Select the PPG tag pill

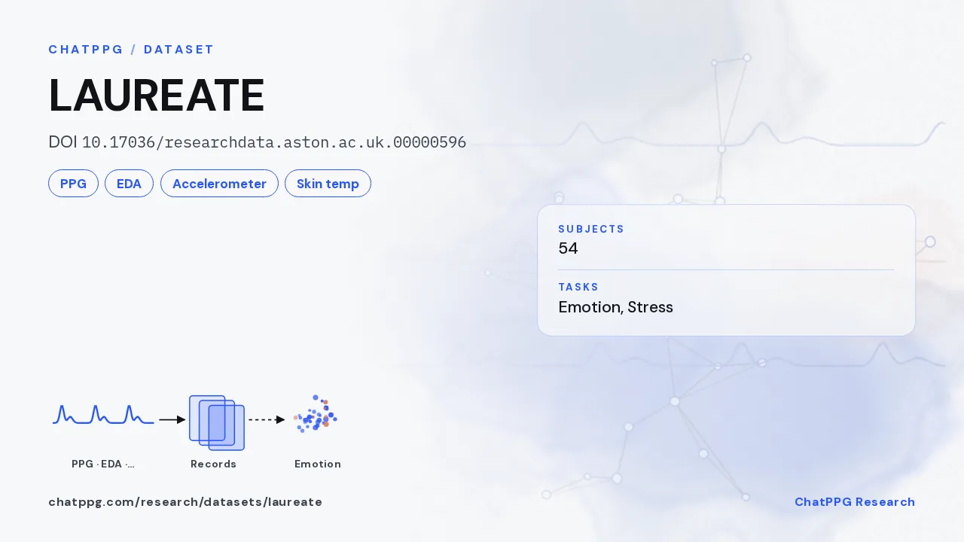(73, 184)
